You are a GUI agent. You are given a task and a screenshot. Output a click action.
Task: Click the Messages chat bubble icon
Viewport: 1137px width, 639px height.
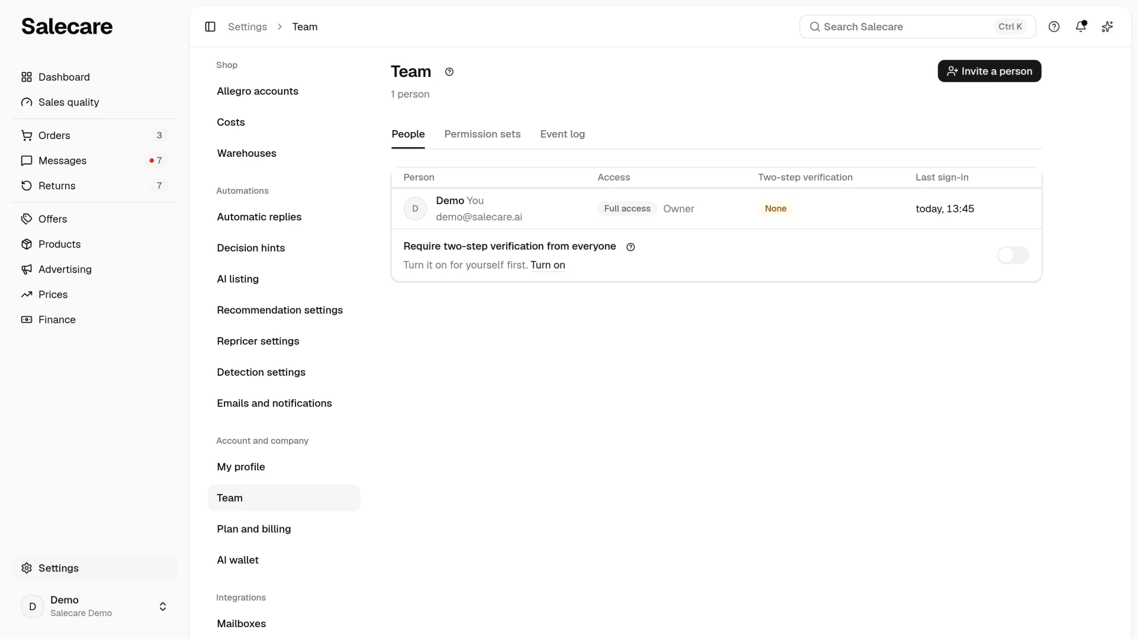27,160
